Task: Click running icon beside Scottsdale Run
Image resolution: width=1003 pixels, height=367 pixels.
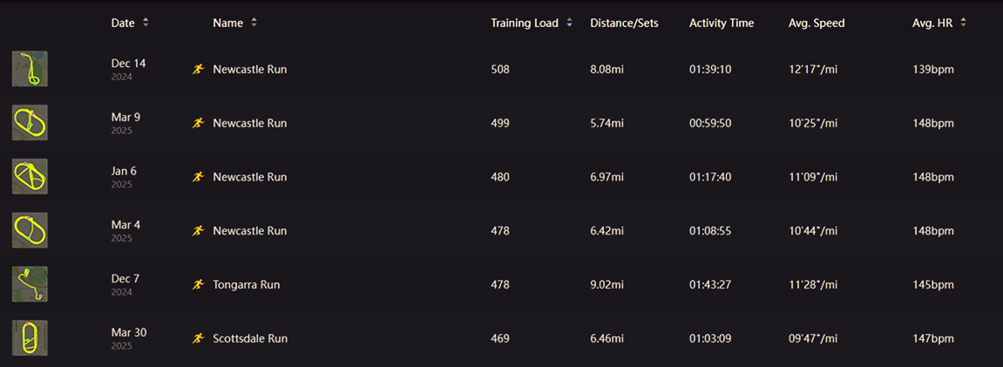Action: 198,338
